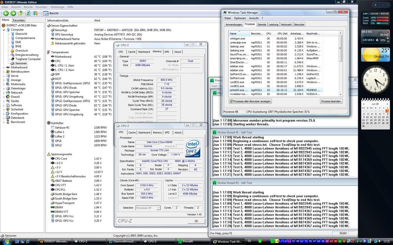Click Prozesse aller Benutzer anzeigen button
This screenshot has width=393, height=245.
[x=250, y=101]
